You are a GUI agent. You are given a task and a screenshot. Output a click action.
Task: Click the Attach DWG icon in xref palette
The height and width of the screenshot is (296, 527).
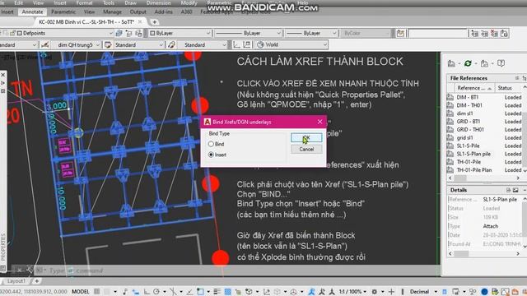451,63
